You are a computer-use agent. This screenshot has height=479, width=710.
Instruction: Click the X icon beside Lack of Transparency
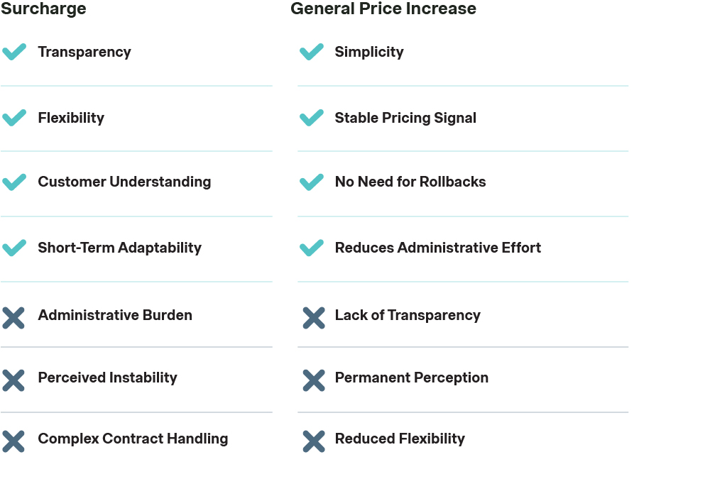314,317
